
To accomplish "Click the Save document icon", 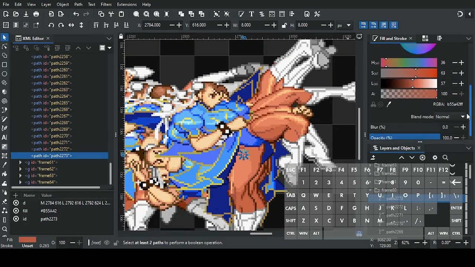I will pos(26,14).
